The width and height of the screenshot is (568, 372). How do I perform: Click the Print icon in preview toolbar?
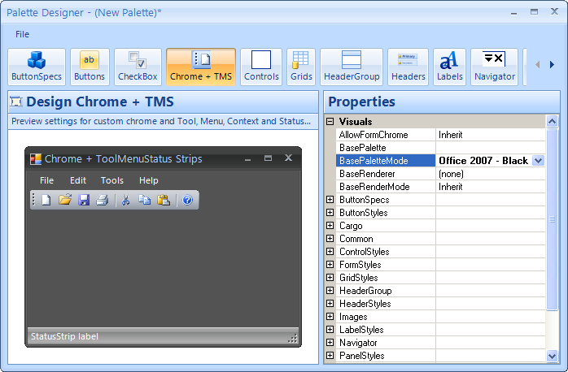[x=102, y=200]
